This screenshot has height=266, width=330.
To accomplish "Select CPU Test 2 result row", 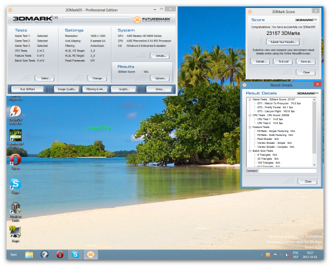I will point(270,123).
